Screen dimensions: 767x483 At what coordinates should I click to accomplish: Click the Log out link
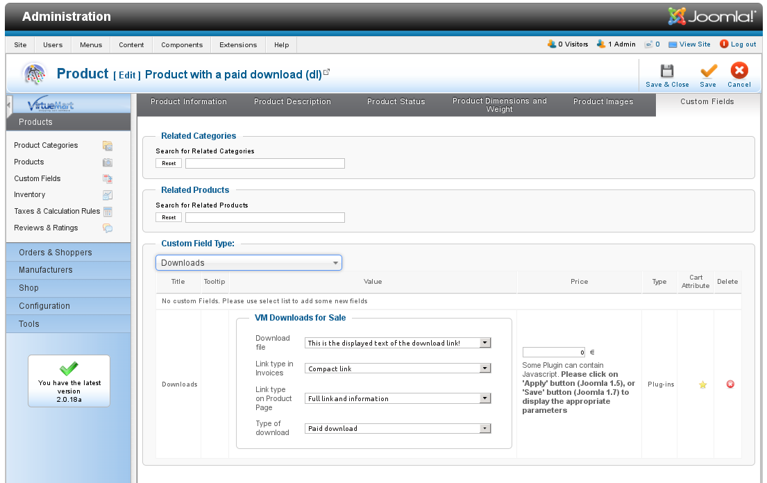(x=743, y=44)
